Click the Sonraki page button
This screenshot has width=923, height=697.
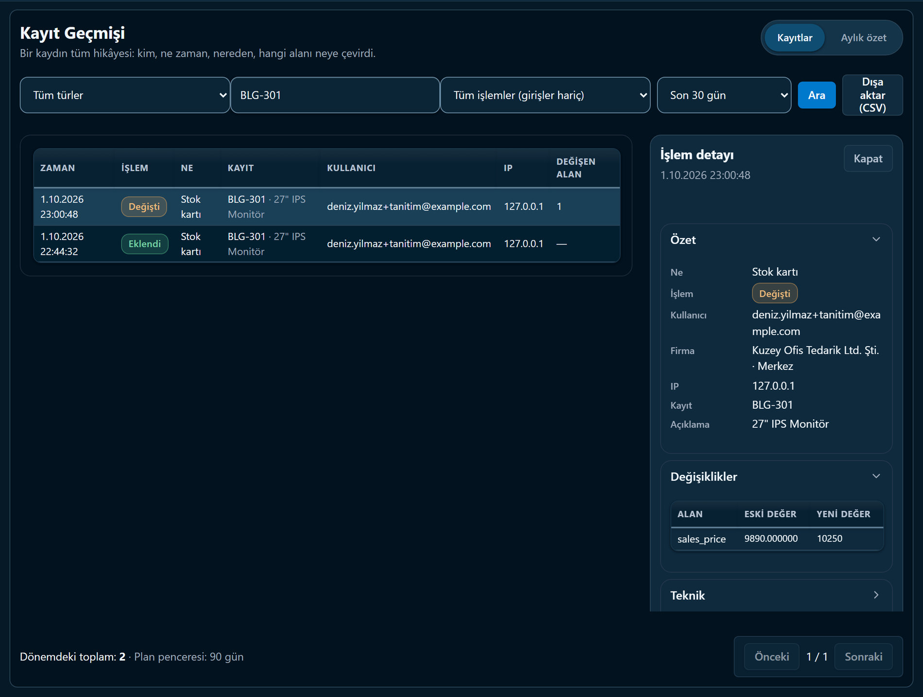pos(863,657)
